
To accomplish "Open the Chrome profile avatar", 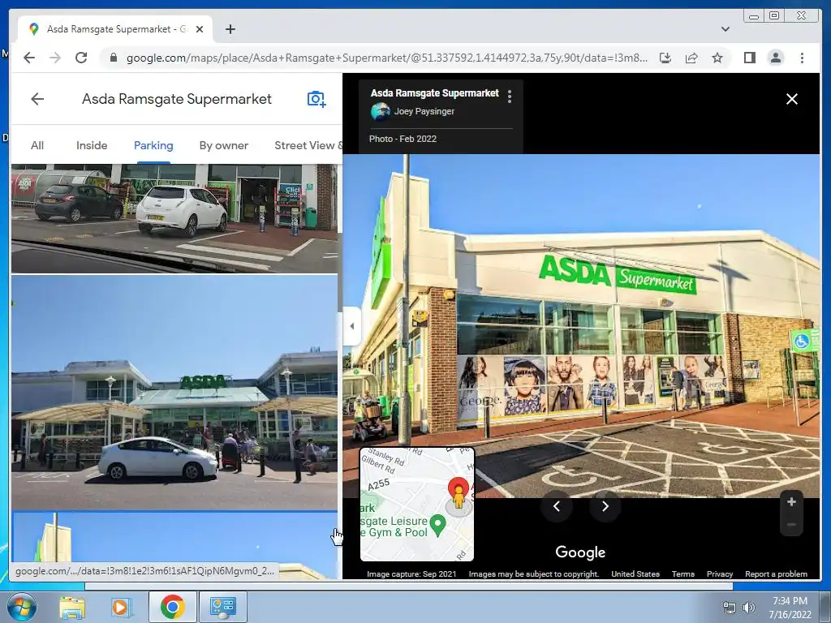I will tap(775, 58).
